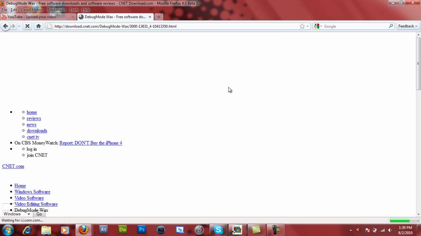The width and height of the screenshot is (421, 236).
Task: Close the YouTube Upload your video tab
Action: [x=73, y=17]
